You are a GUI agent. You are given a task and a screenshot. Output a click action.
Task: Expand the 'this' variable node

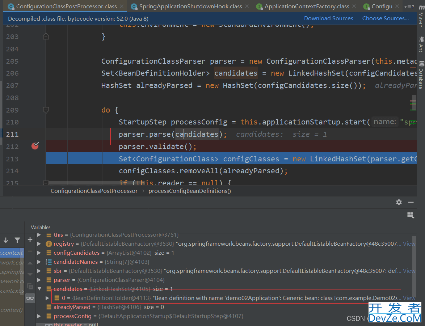[39, 235]
